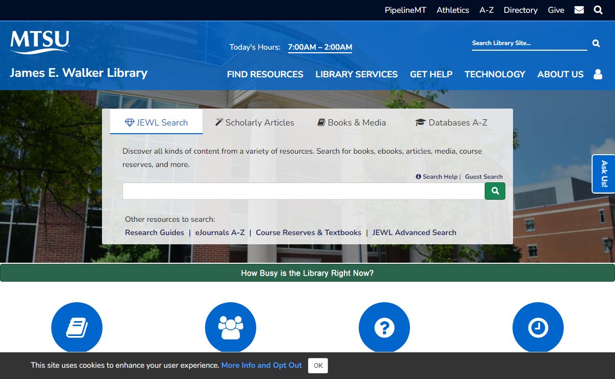Screen dimensions: 615x379
Task: Go to PipelineMT link
Action: [x=405, y=10]
